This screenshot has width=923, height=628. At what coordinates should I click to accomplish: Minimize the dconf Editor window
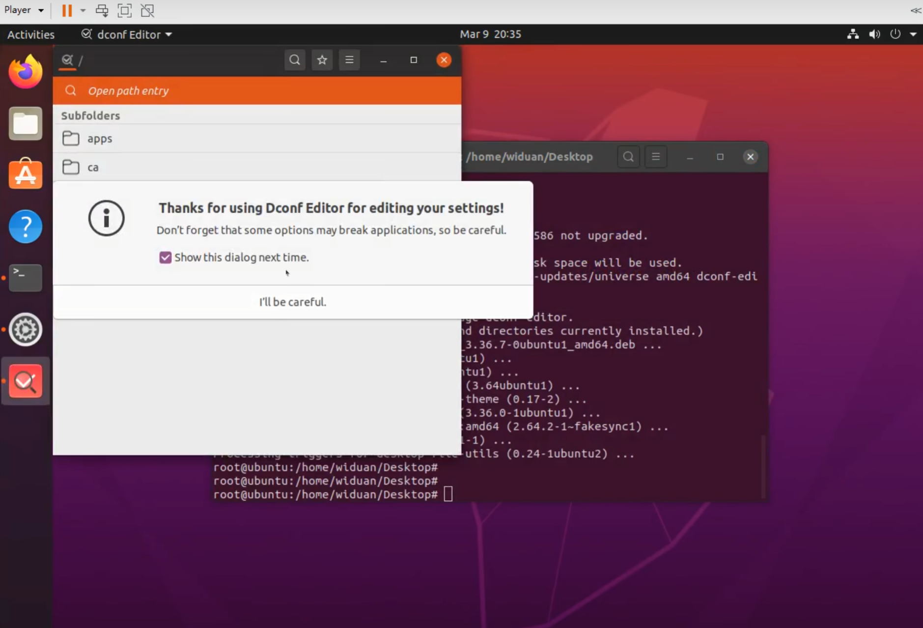(x=384, y=60)
